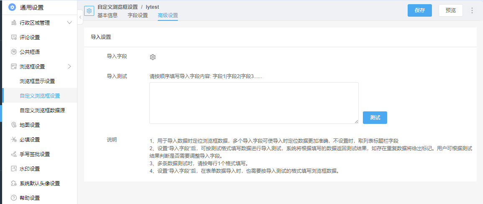483x204 pixels.
Task: Open 浏览框显示设置 in the sidebar
Action: coord(37,81)
